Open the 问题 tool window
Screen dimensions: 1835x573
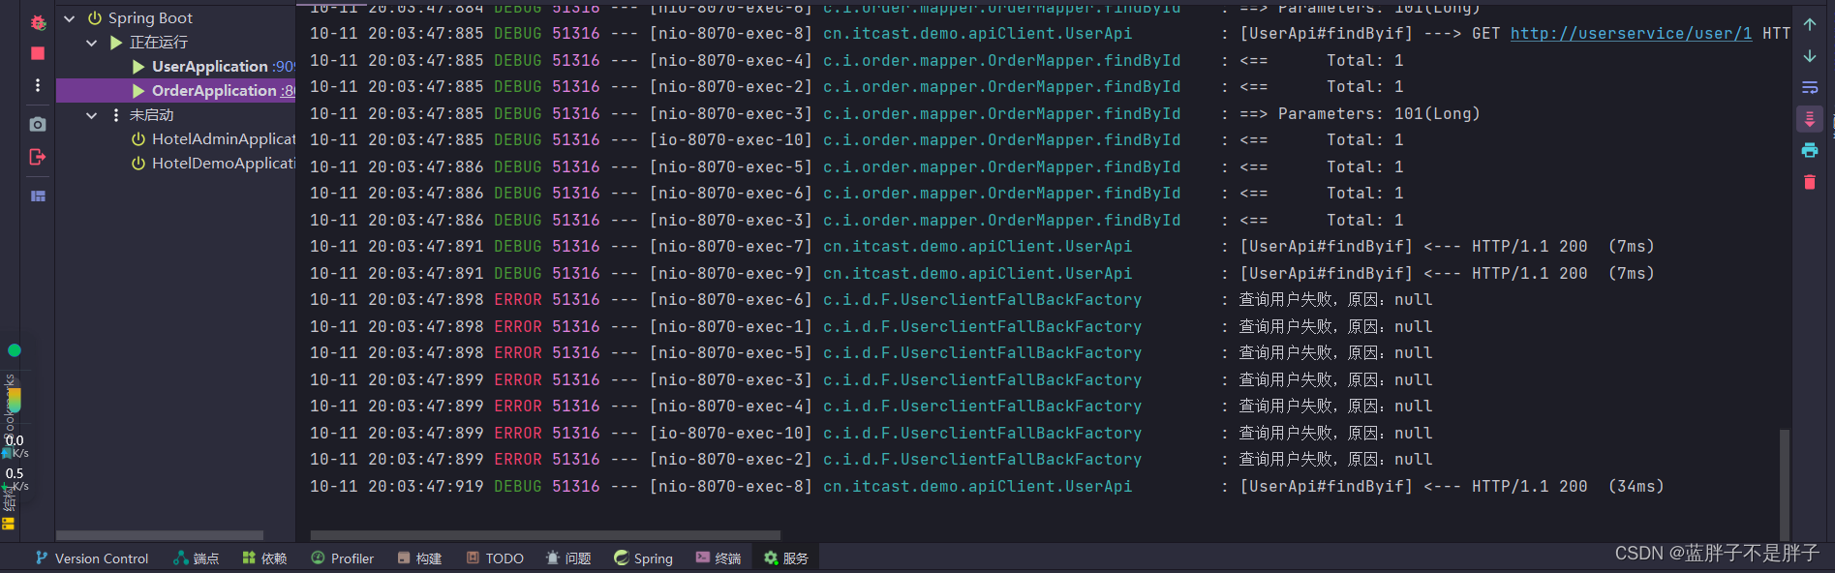coord(568,558)
